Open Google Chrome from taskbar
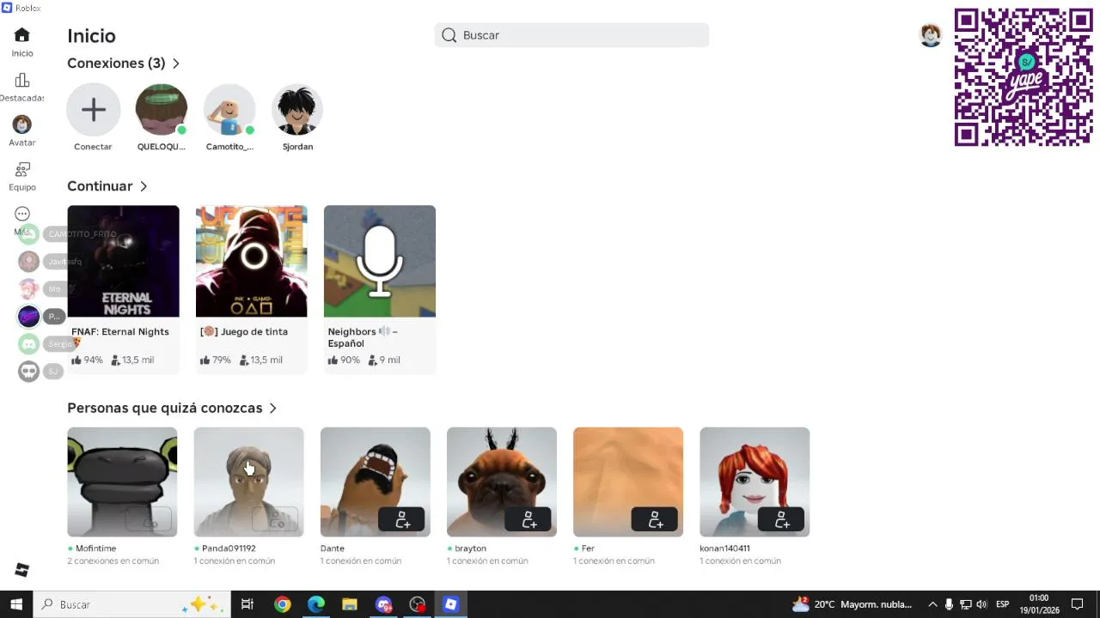 [282, 604]
